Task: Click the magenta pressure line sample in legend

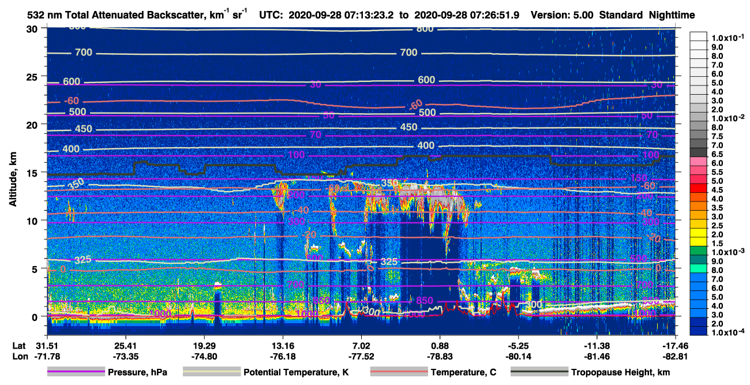Action: 76,373
